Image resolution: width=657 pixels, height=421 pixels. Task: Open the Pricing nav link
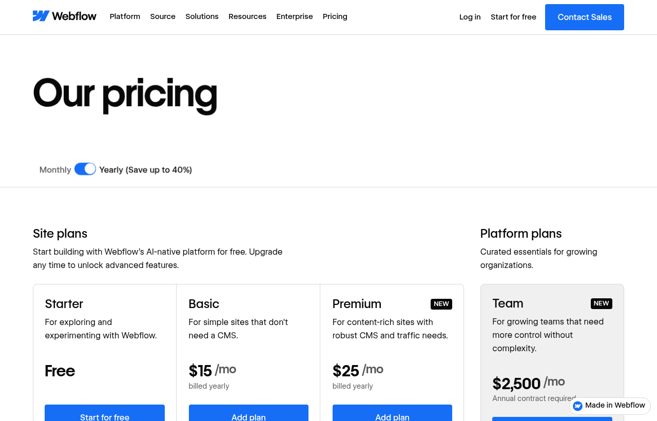pos(335,16)
